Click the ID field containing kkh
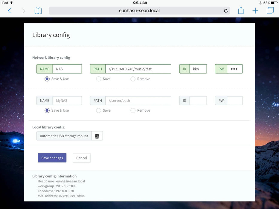The width and height of the screenshot is (279, 209). 198,69
